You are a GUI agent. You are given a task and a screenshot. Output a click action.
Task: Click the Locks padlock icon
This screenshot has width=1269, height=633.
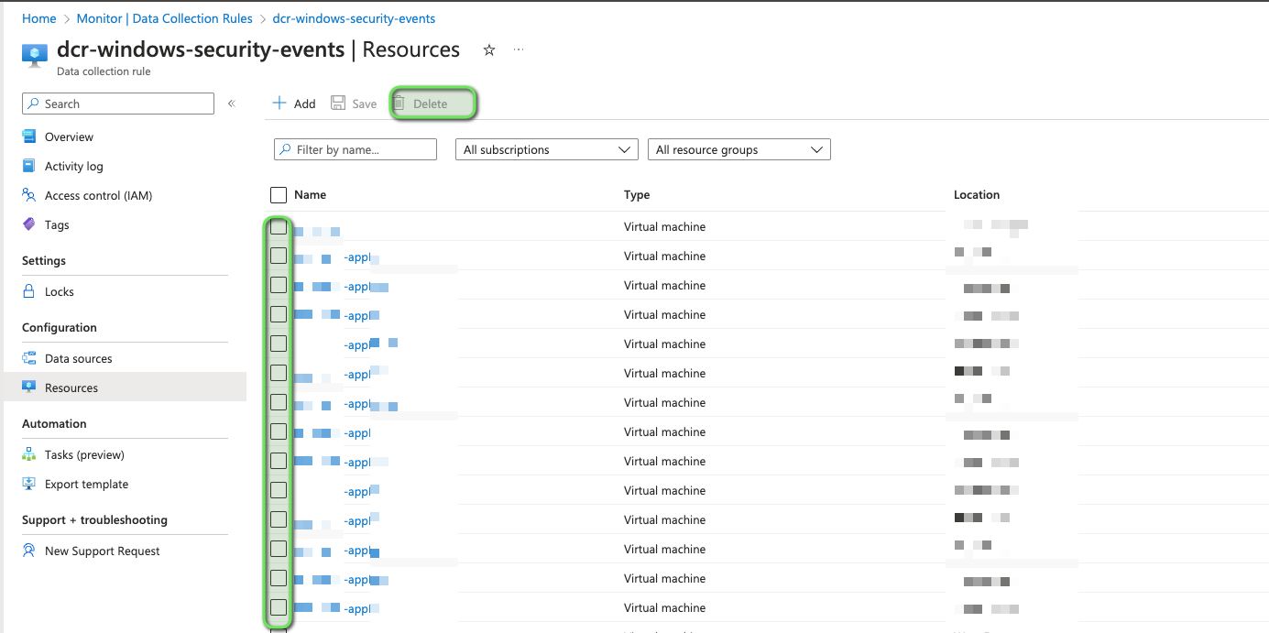29,291
